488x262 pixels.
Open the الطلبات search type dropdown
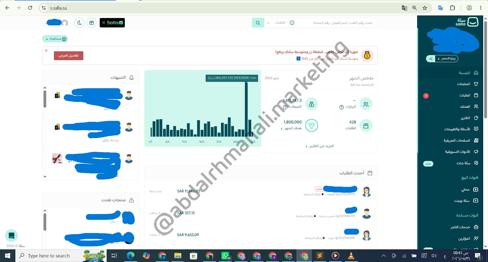276,23
